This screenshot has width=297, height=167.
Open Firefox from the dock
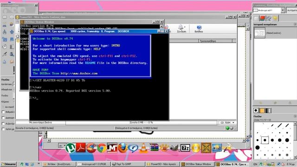123,148
